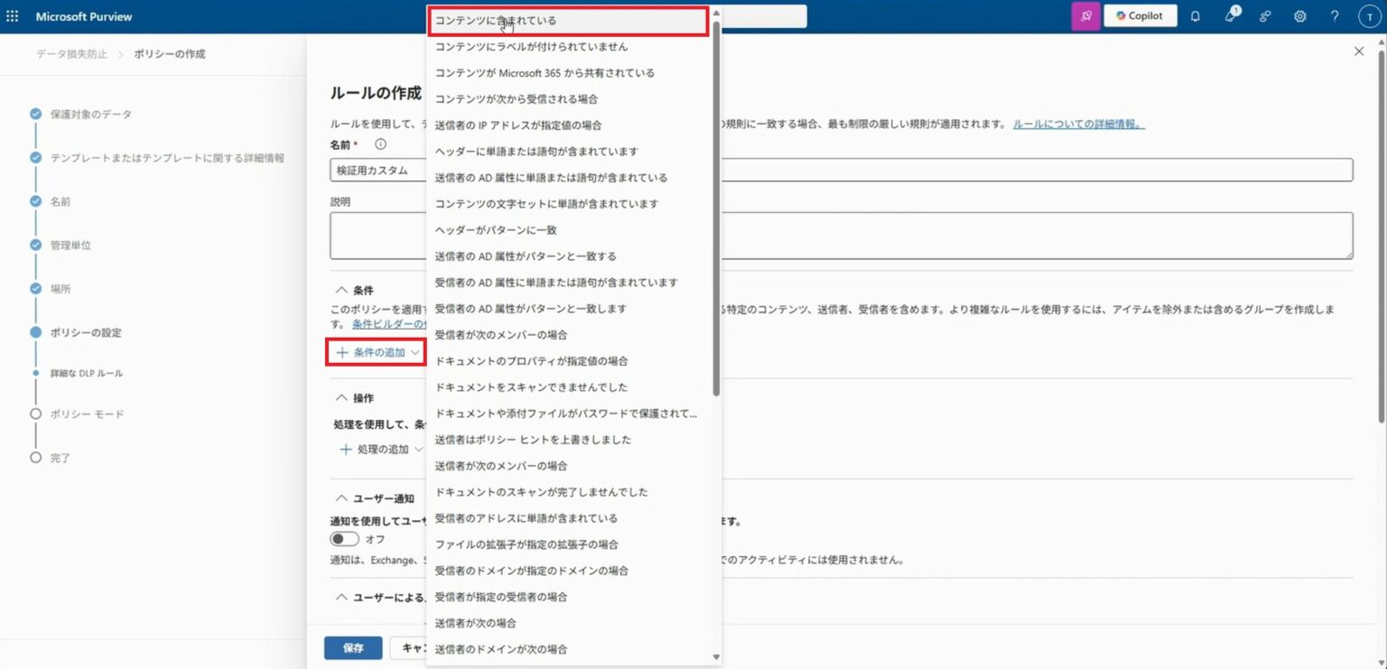The width and height of the screenshot is (1387, 669).
Task: Click the Copilot button in the header
Action: pyautogui.click(x=1140, y=15)
